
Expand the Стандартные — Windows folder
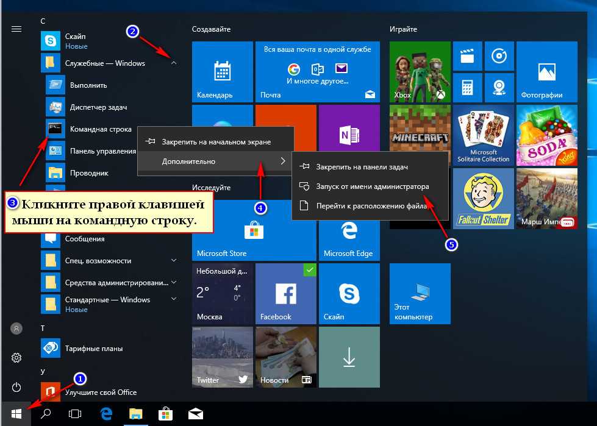[174, 299]
